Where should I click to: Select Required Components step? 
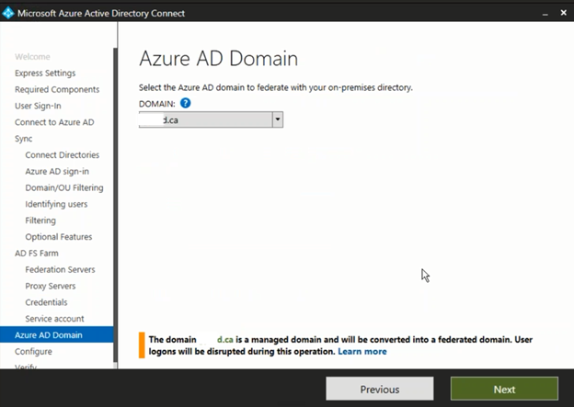coord(57,90)
